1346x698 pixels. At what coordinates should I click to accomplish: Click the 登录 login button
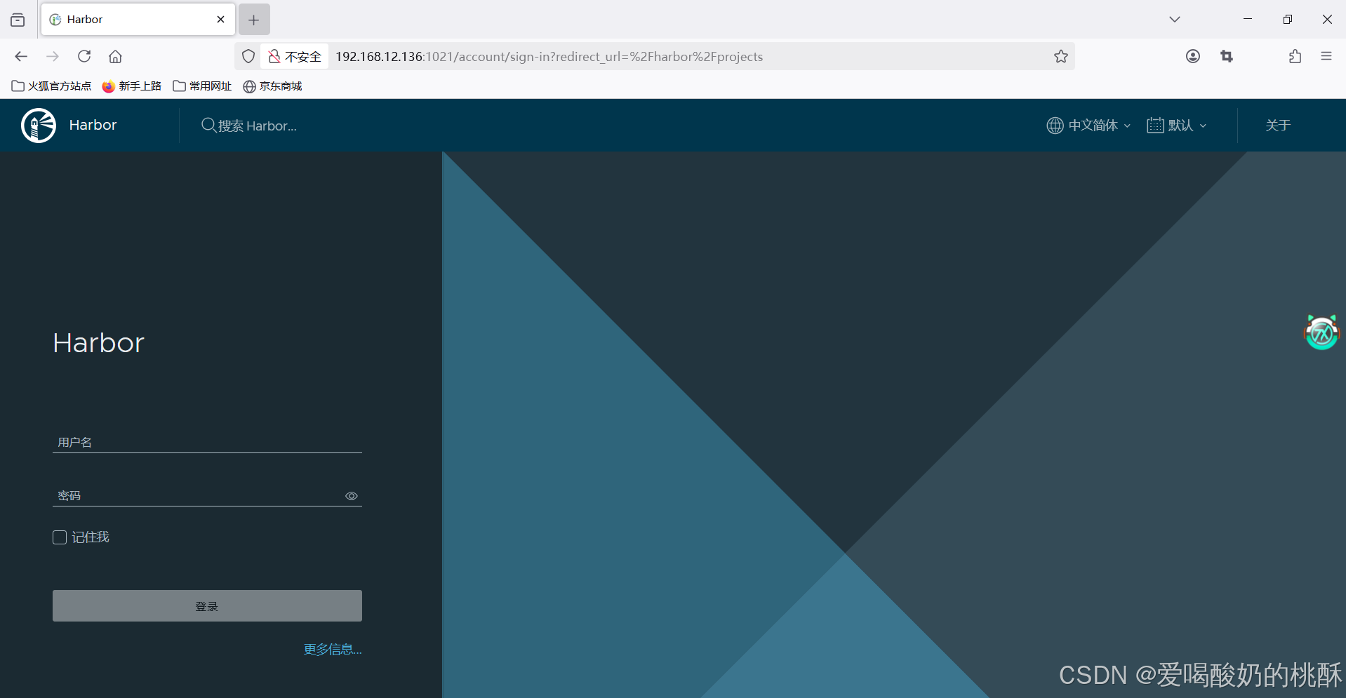click(x=207, y=606)
